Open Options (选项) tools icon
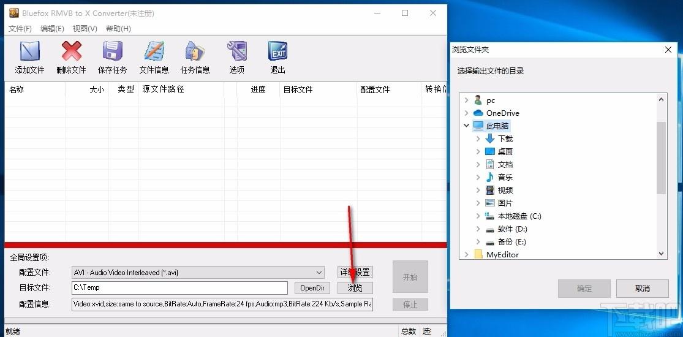This screenshot has width=683, height=337. 237,51
